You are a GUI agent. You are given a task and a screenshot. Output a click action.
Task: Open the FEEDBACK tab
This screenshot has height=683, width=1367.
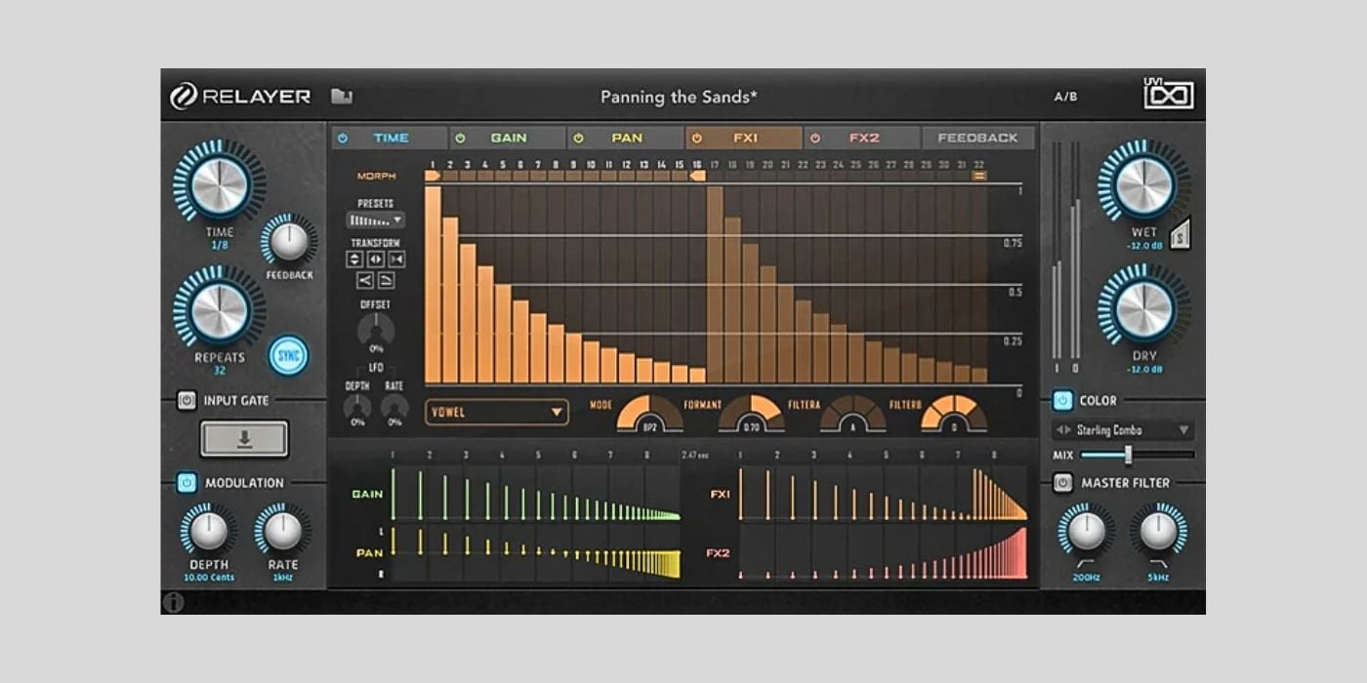click(x=977, y=139)
